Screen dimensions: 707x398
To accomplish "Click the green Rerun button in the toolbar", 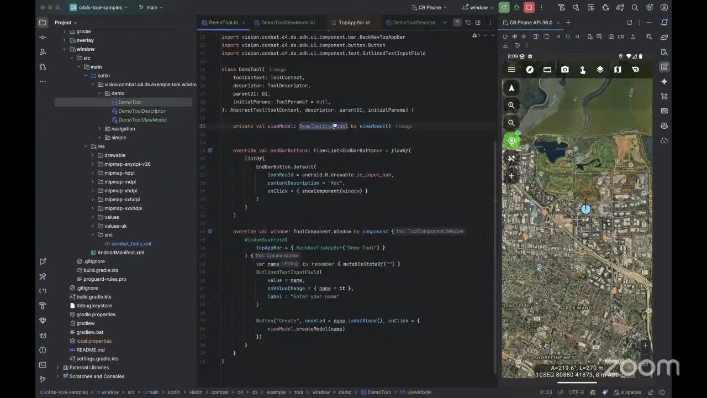I will coord(504,8).
